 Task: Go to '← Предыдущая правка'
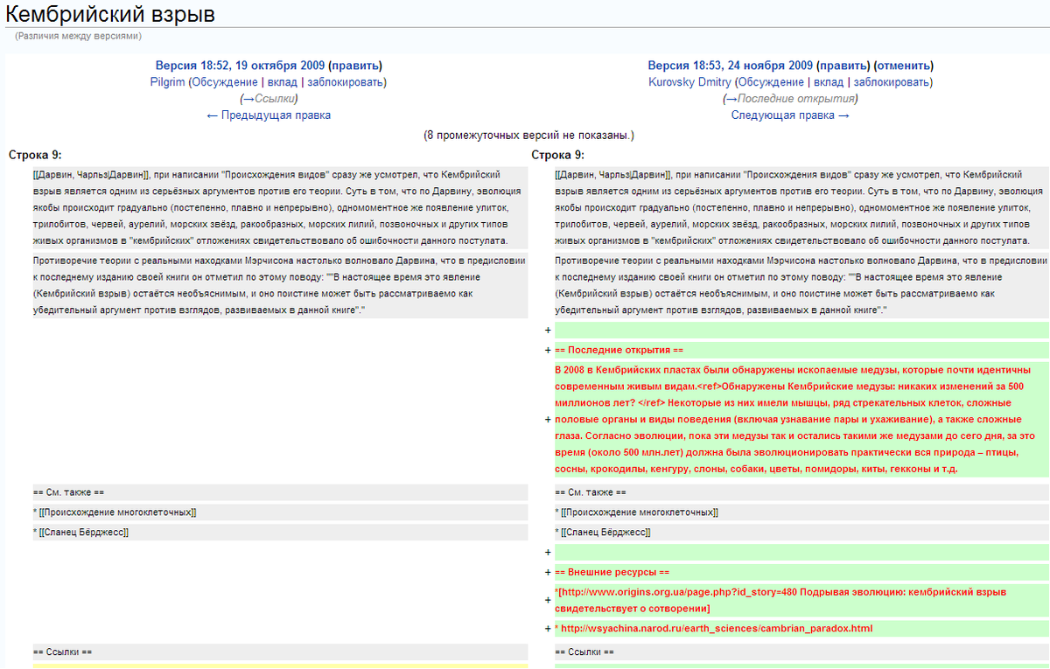click(269, 115)
